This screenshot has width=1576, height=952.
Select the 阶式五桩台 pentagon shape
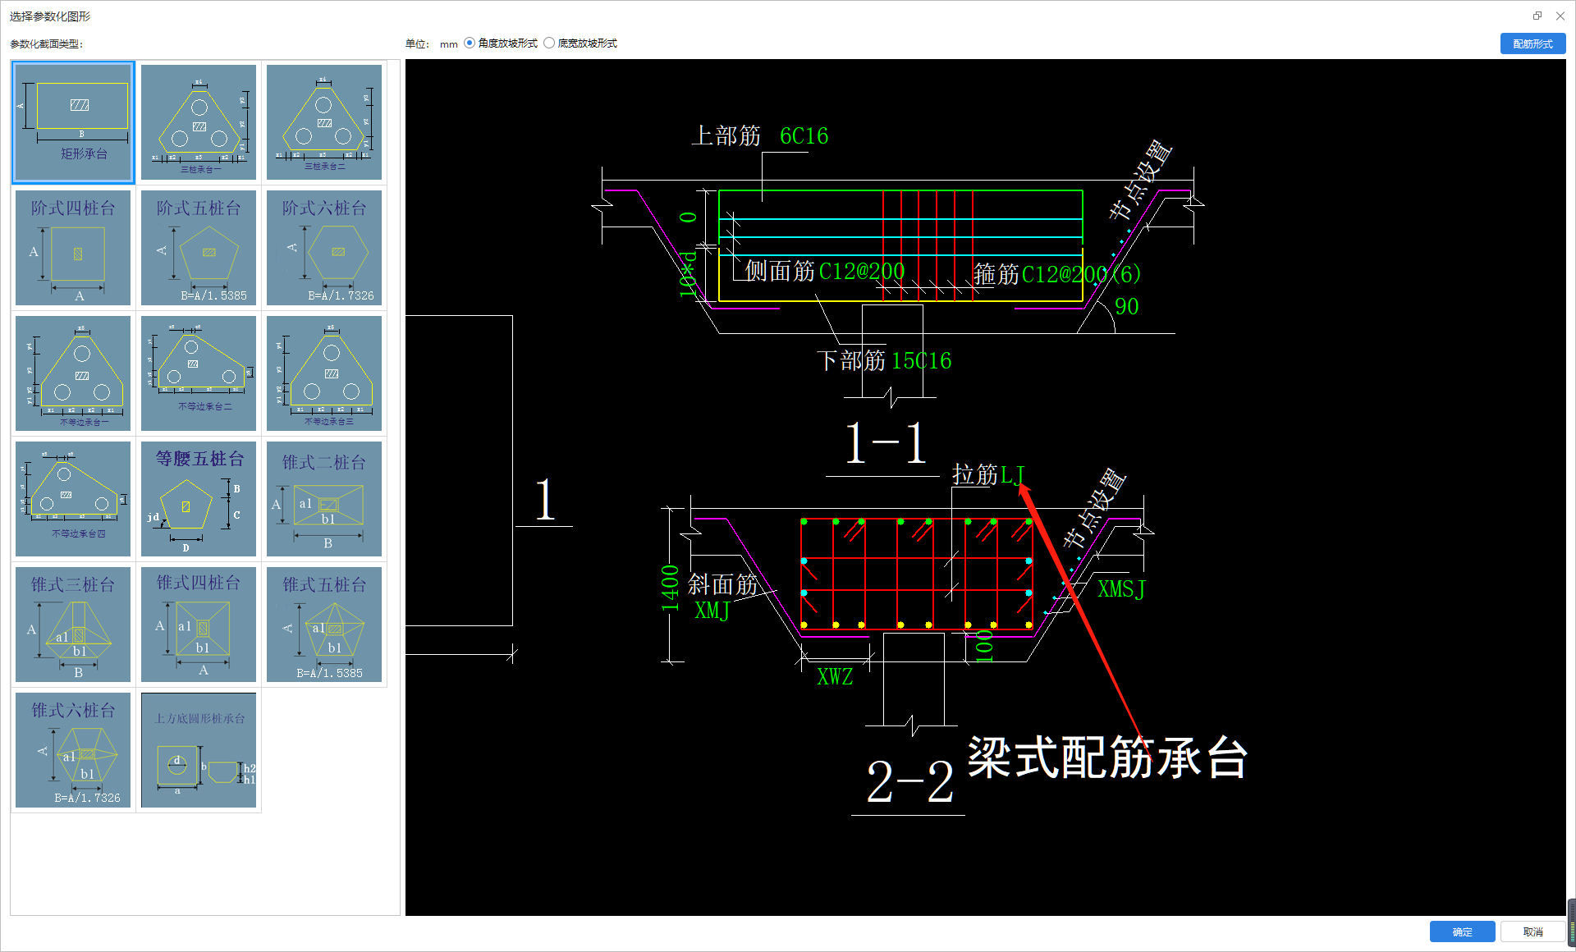(199, 248)
